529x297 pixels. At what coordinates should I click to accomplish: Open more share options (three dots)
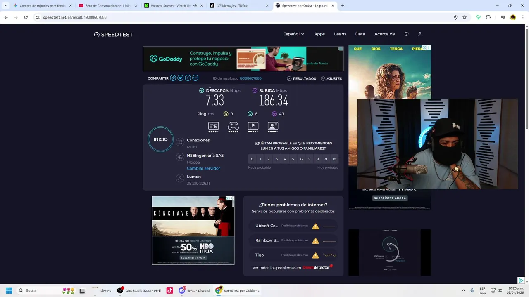[x=195, y=78]
